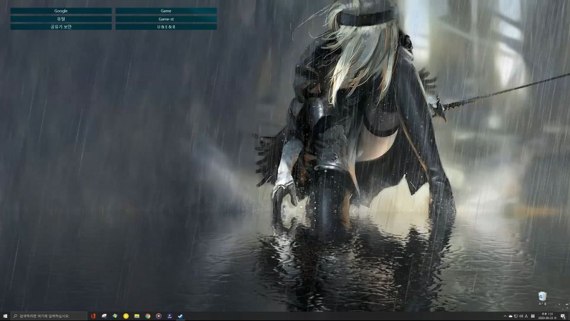Open the 공유기 보안 launcher button
This screenshot has width=570, height=321.
click(61, 27)
